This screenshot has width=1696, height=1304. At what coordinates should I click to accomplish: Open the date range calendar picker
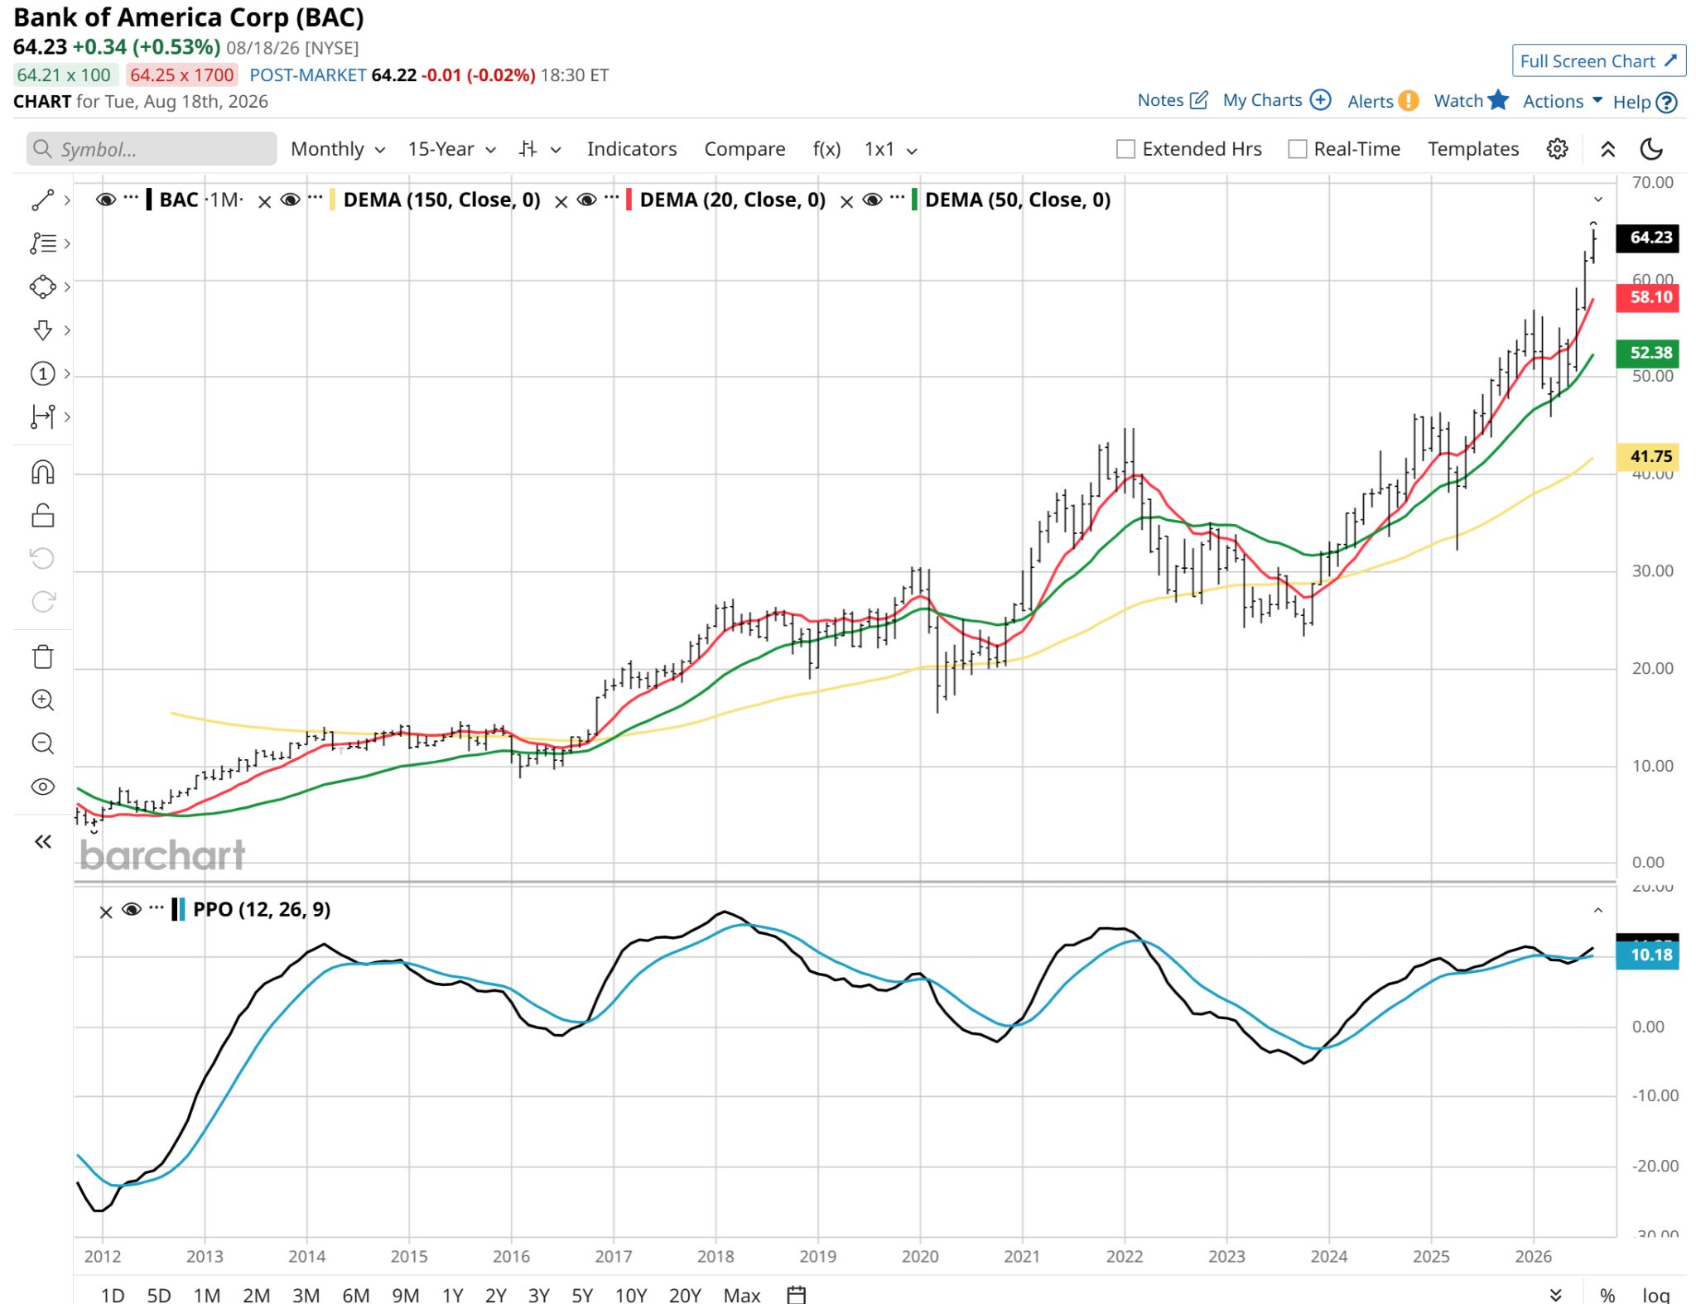tap(796, 1295)
